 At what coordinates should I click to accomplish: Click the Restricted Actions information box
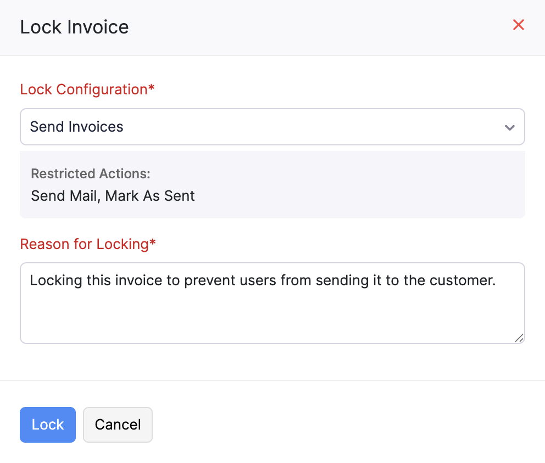[272, 184]
